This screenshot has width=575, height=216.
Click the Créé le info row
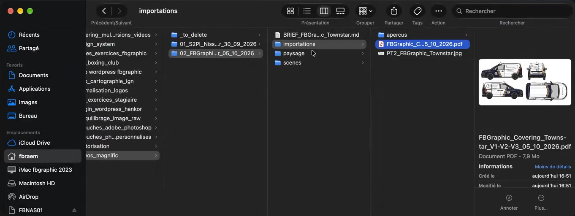tap(525, 176)
